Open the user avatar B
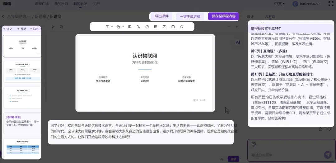Screen dimensions: 336x163 coord(295,4)
